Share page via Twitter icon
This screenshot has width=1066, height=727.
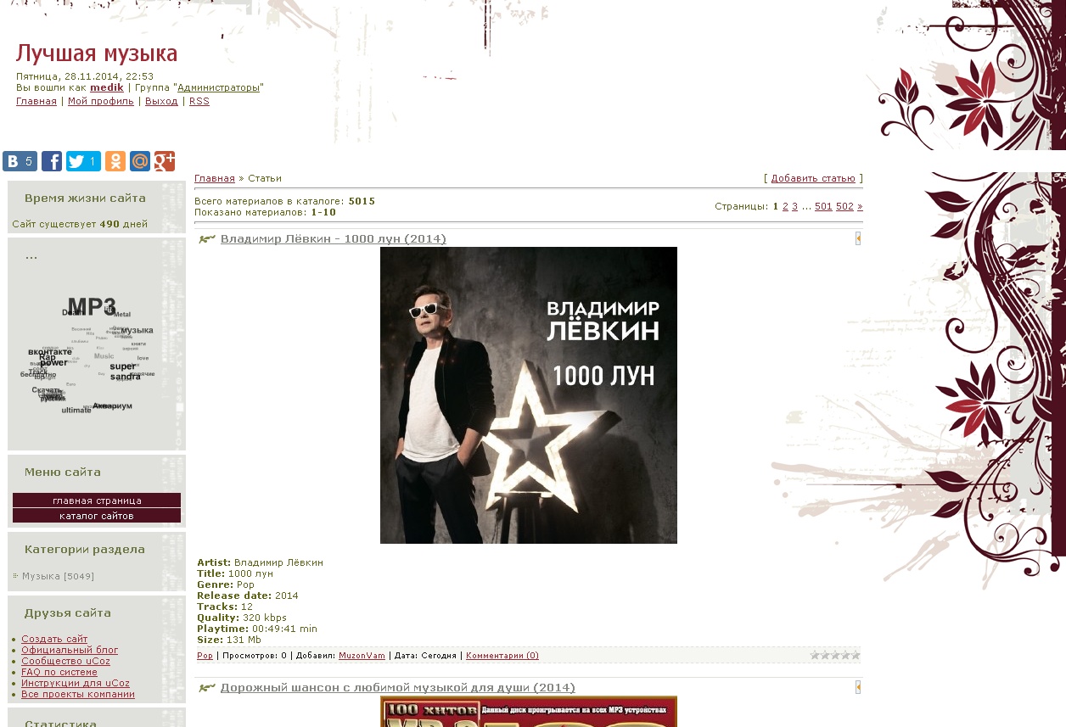click(83, 161)
